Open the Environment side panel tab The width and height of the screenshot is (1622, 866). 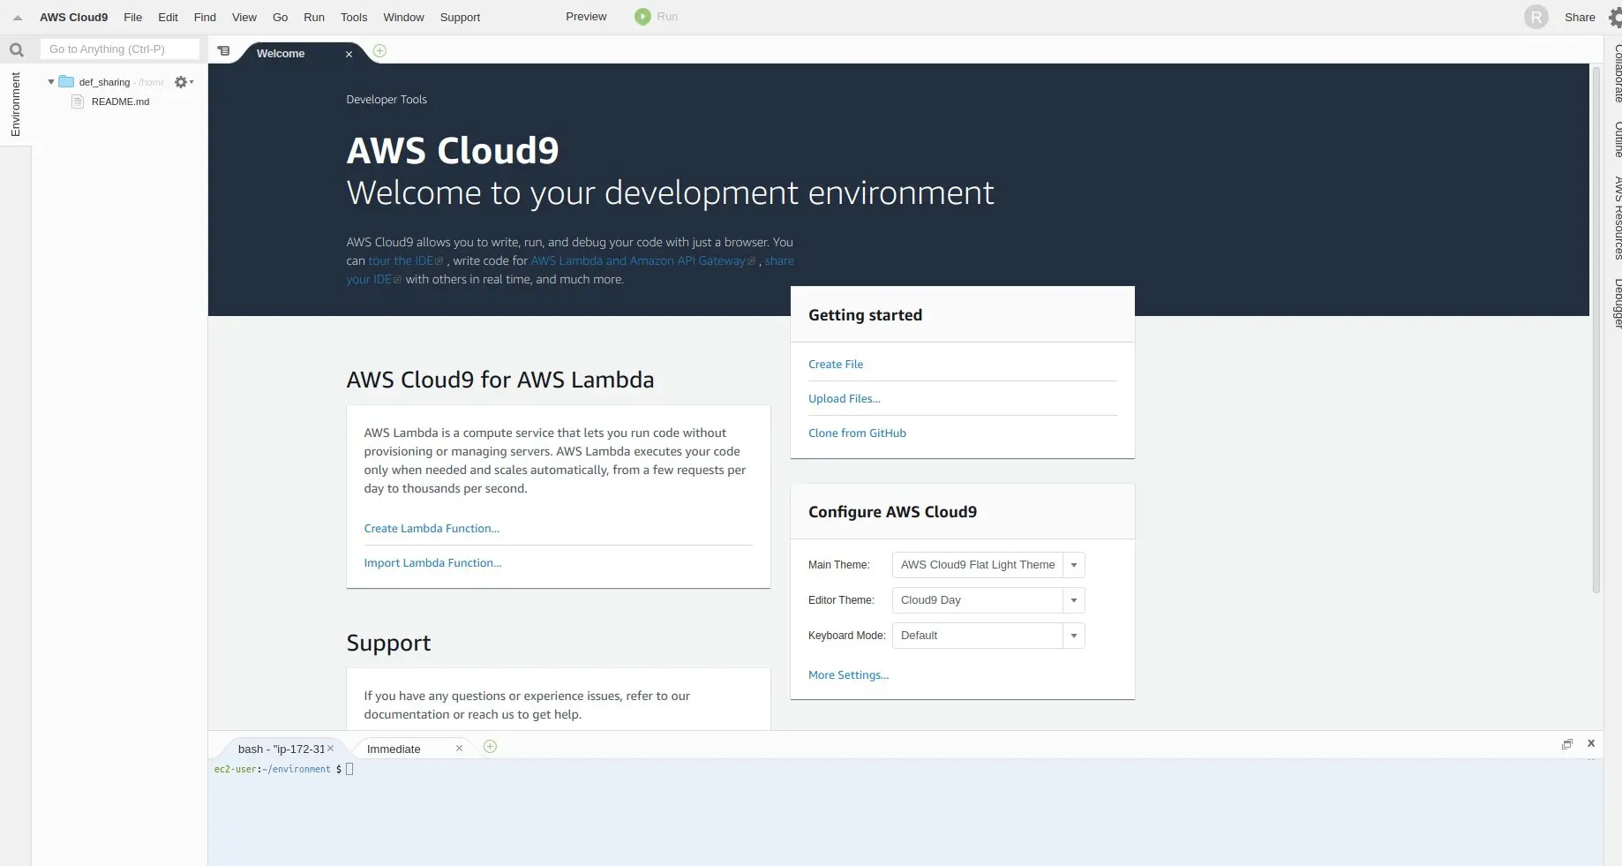click(x=15, y=104)
